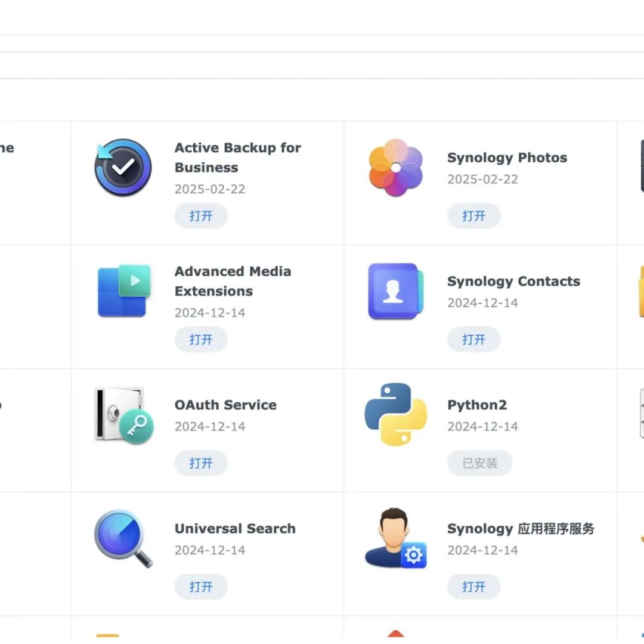This screenshot has height=644, width=644.
Task: Click the 2024-12-14 date under Universal Search
Action: click(x=210, y=550)
